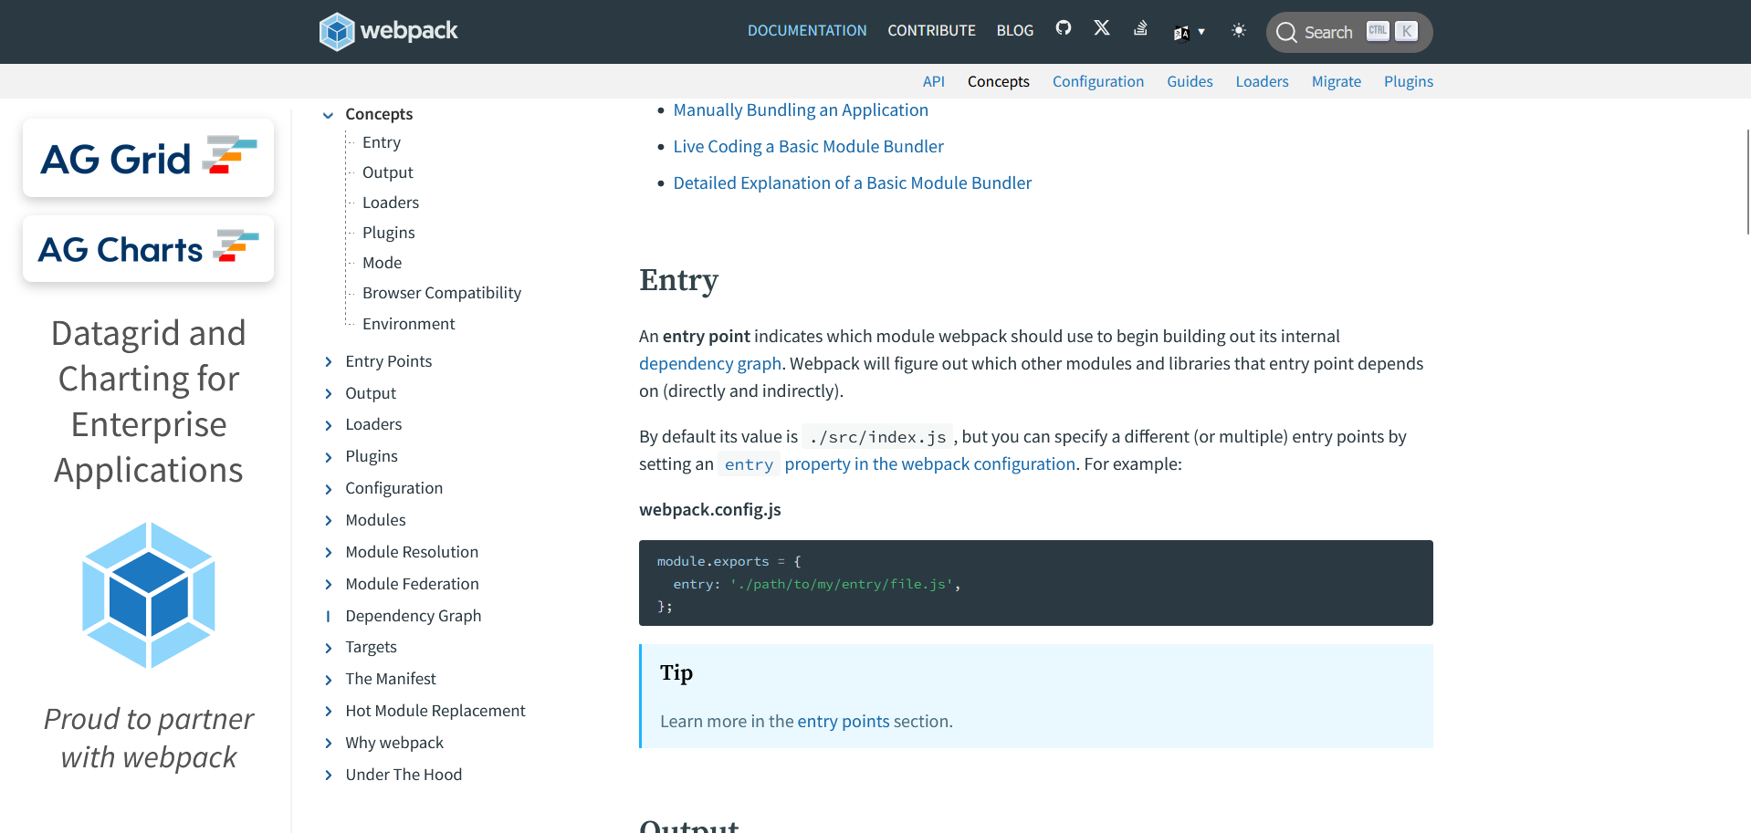This screenshot has width=1751, height=833.
Task: Click the webpack cube logo
Action: [337, 31]
